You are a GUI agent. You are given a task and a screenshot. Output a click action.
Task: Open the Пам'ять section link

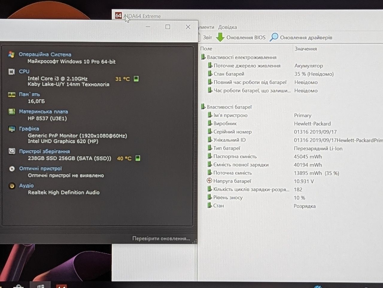click(29, 95)
